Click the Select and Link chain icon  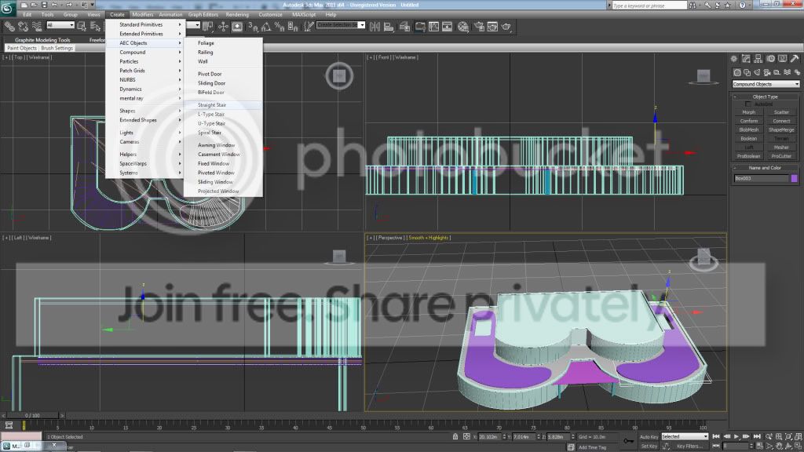tap(9, 26)
